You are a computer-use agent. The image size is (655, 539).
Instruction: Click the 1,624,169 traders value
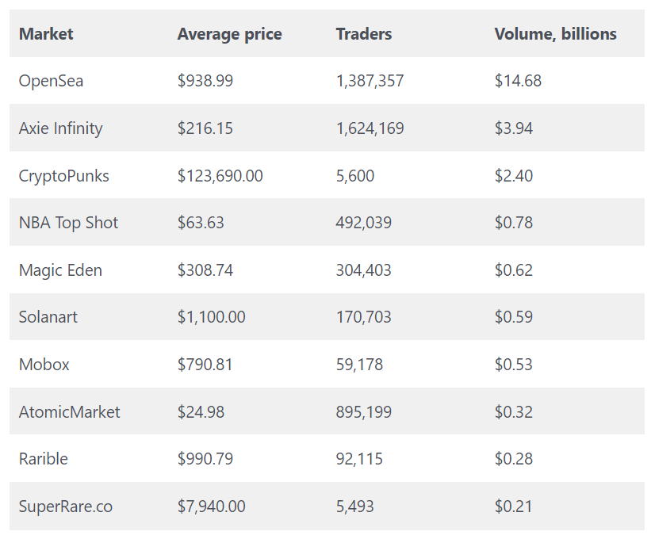(370, 128)
